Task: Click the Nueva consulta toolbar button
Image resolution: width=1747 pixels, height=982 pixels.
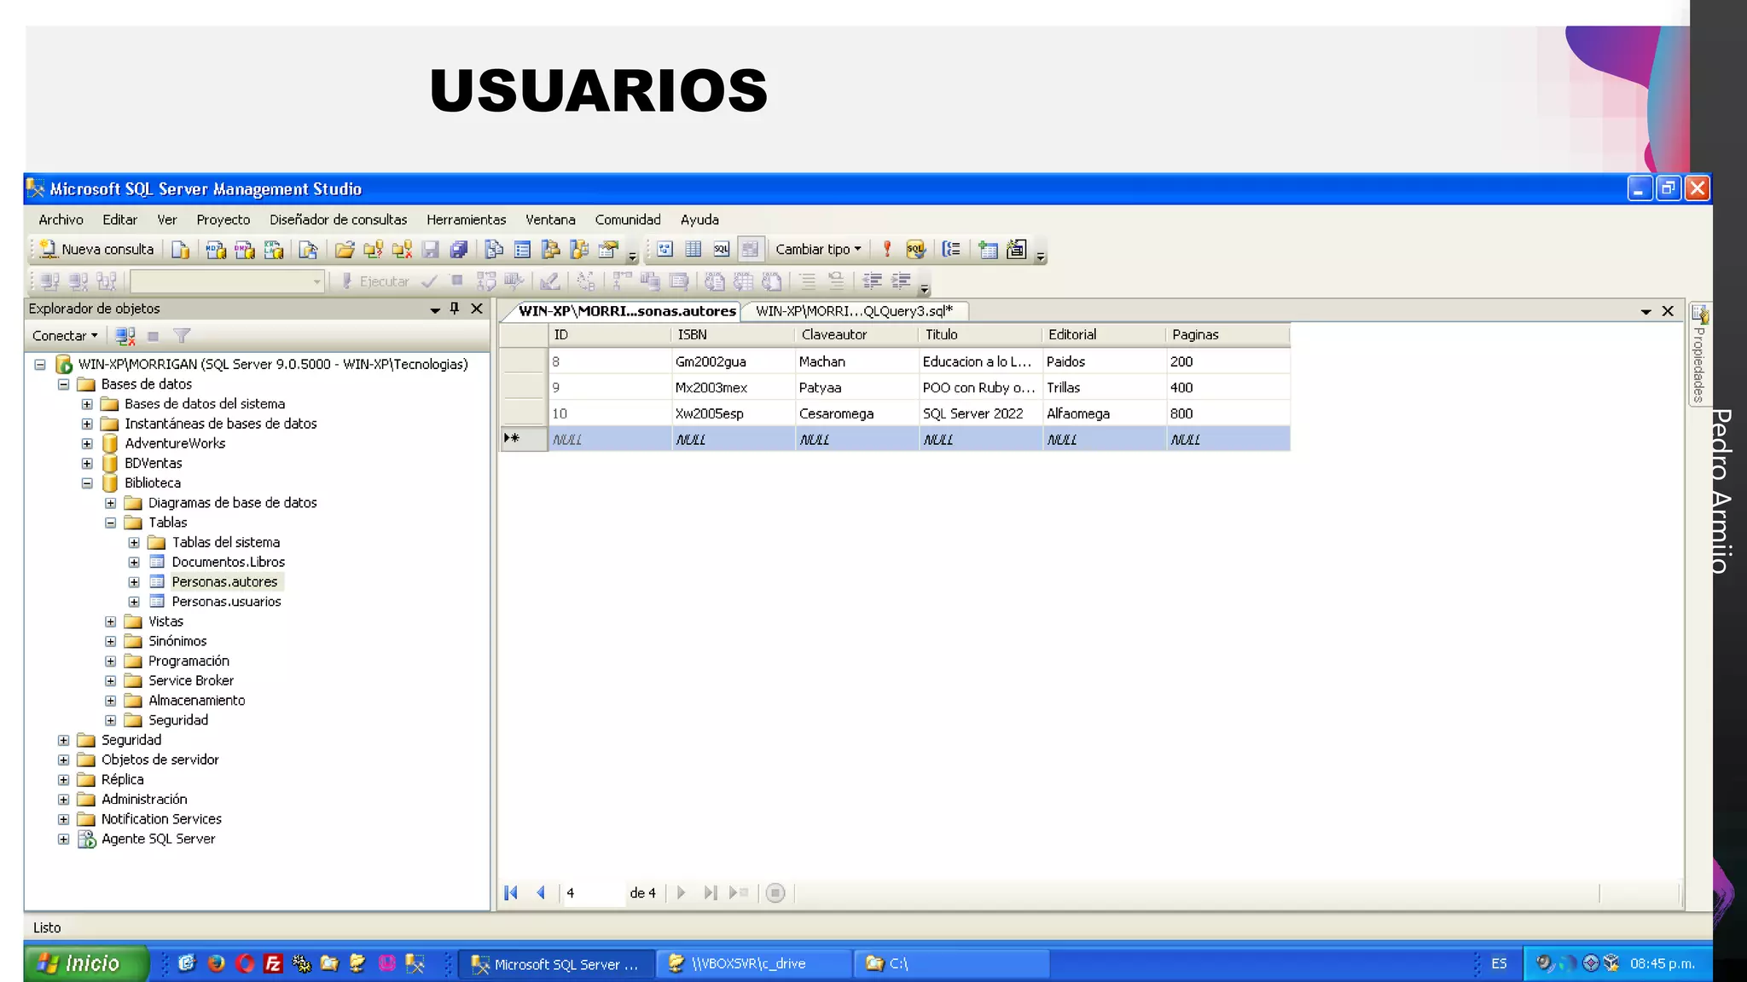Action: click(97, 249)
